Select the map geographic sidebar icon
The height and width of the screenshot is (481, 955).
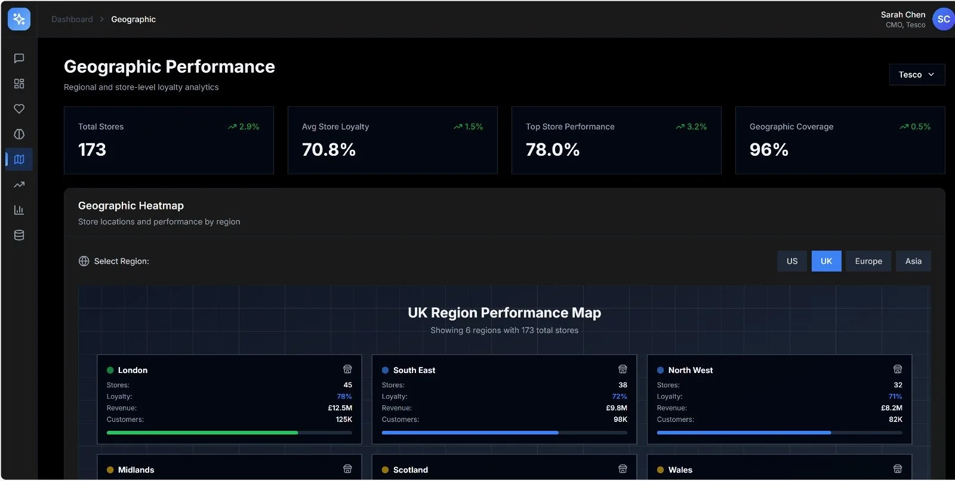19,159
